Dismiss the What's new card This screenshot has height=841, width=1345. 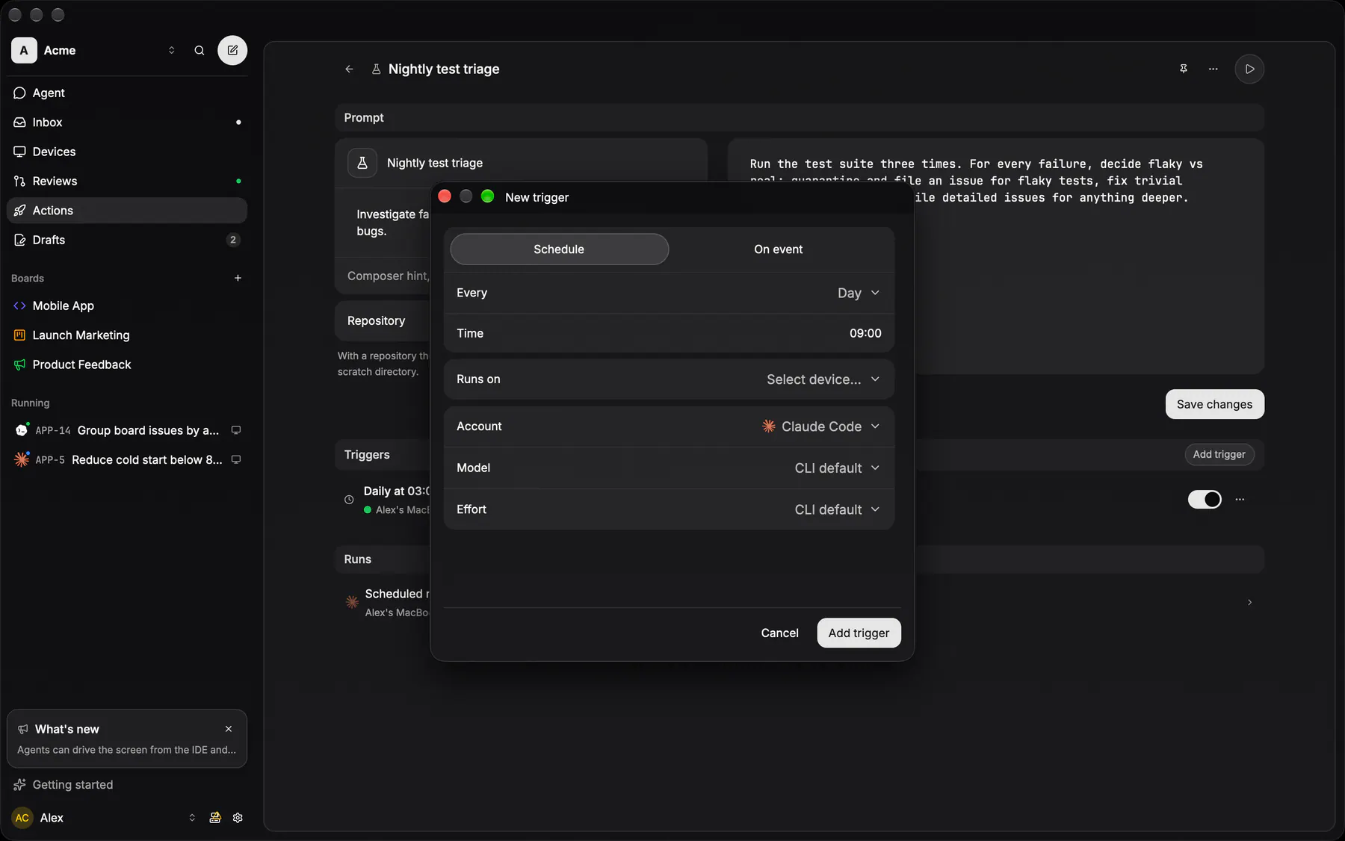(229, 729)
